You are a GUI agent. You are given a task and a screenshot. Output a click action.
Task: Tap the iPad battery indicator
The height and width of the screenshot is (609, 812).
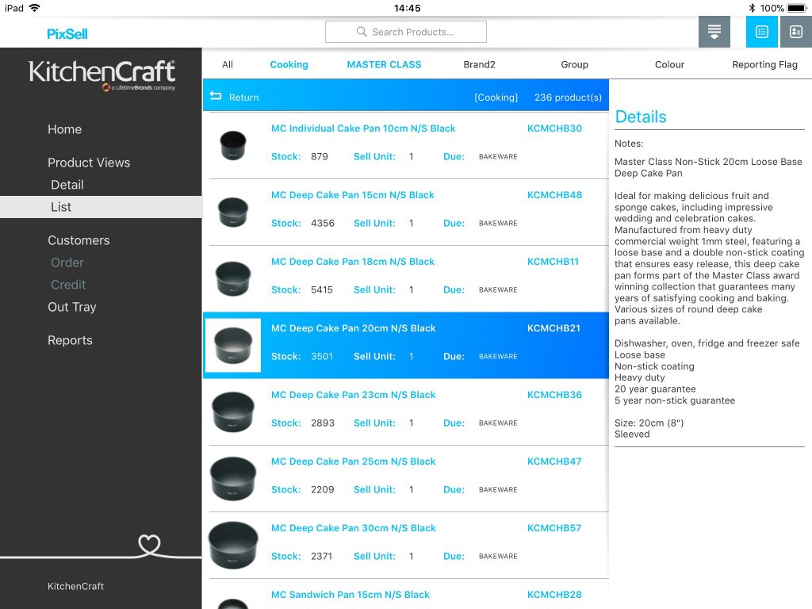[x=796, y=8]
